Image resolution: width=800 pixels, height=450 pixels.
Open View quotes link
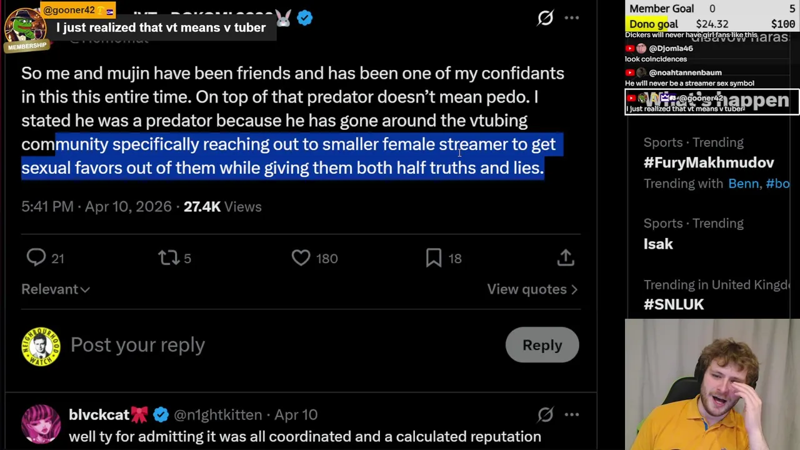(532, 289)
